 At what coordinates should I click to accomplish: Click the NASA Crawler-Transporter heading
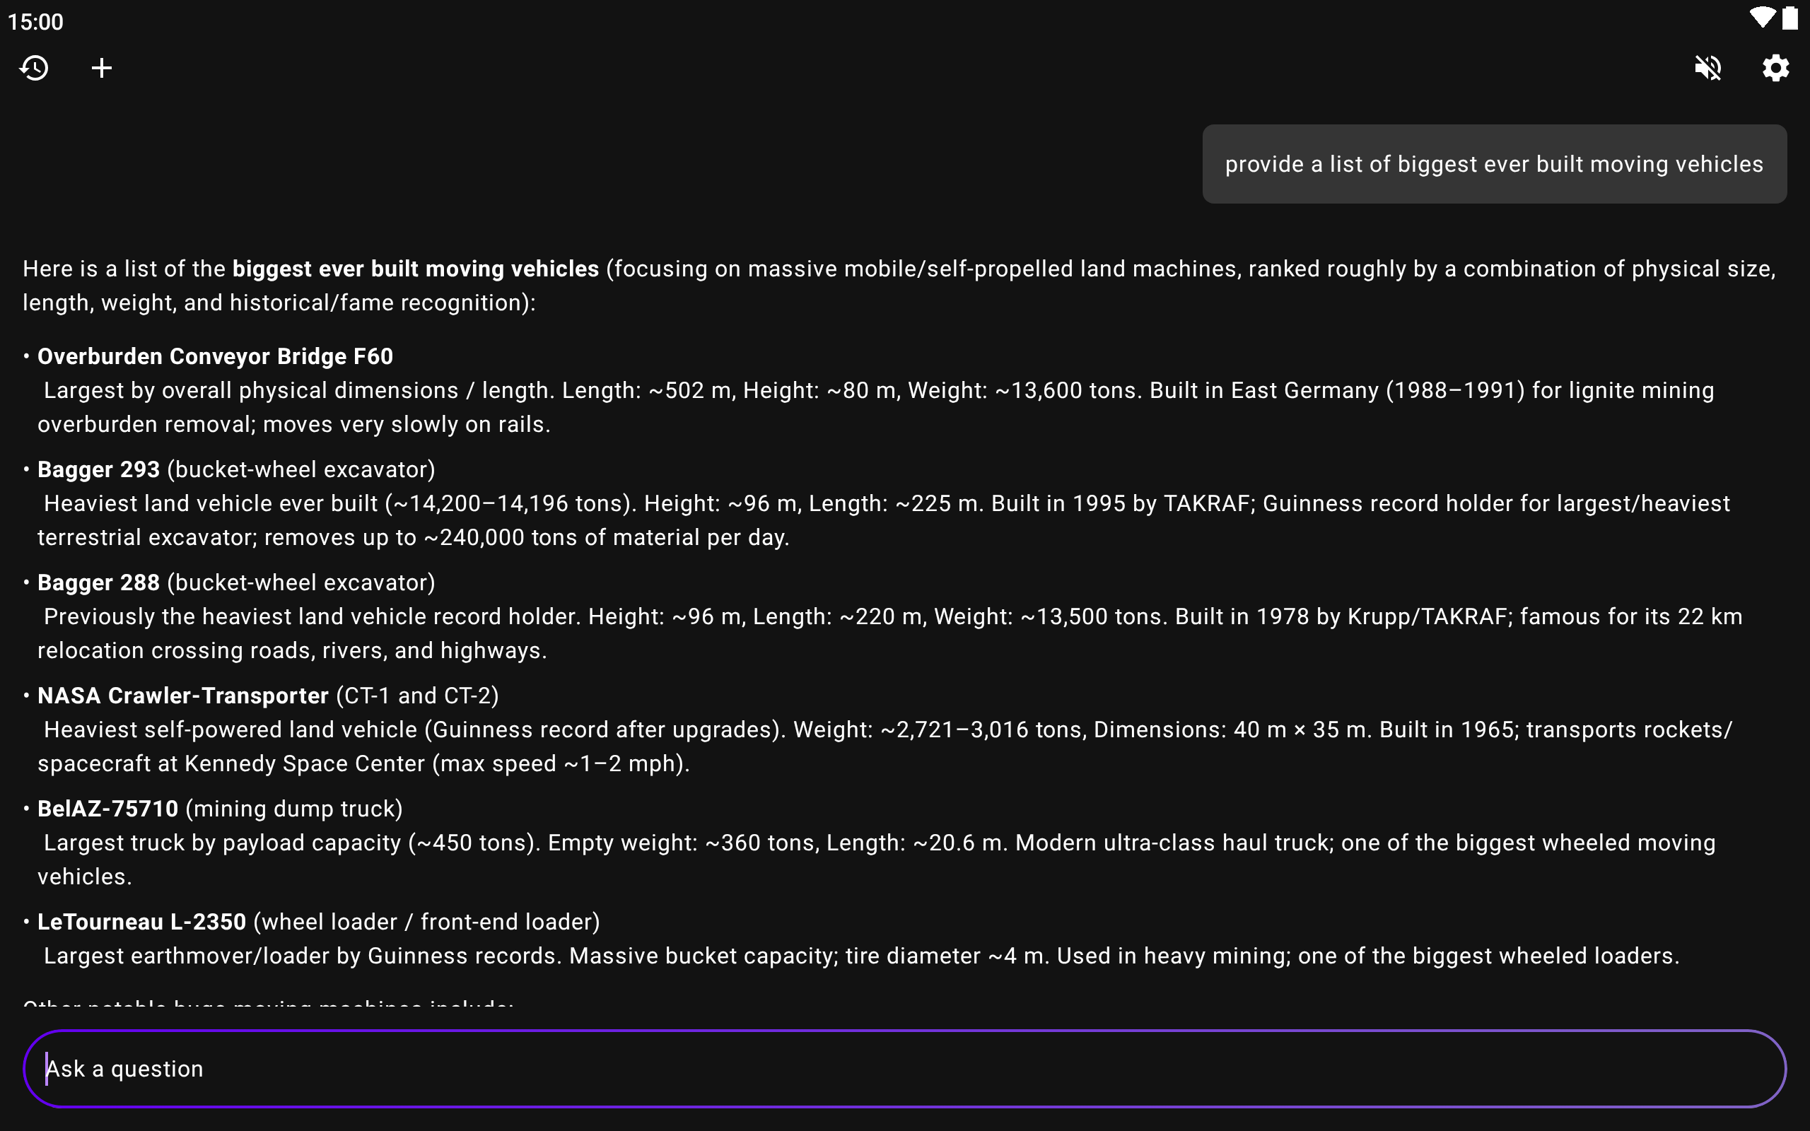coord(183,696)
